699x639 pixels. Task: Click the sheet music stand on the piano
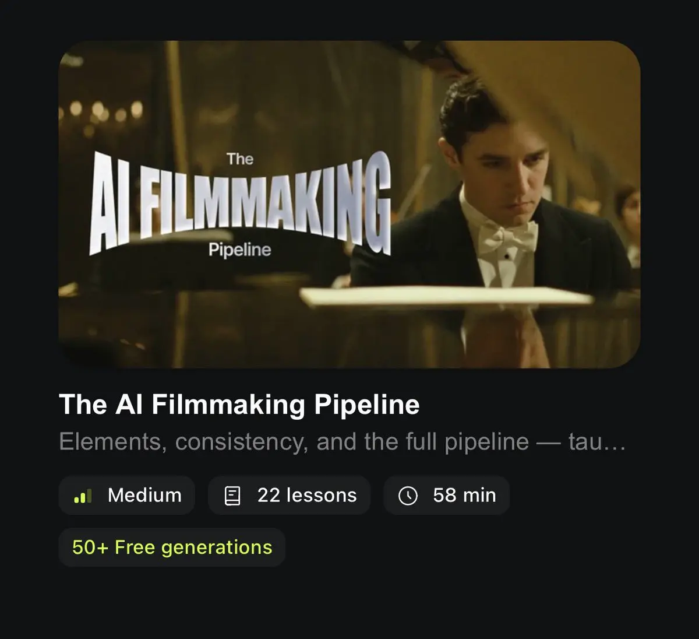tap(446, 295)
